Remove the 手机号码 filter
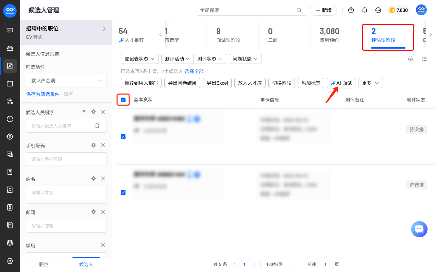435x272 pixels. 103,145
